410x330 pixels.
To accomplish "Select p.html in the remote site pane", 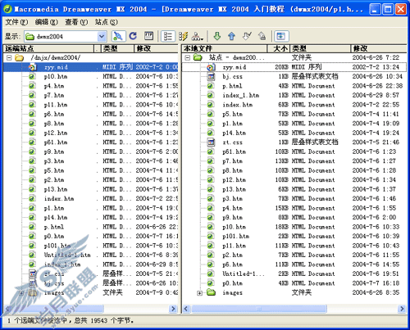I will (x=54, y=227).
